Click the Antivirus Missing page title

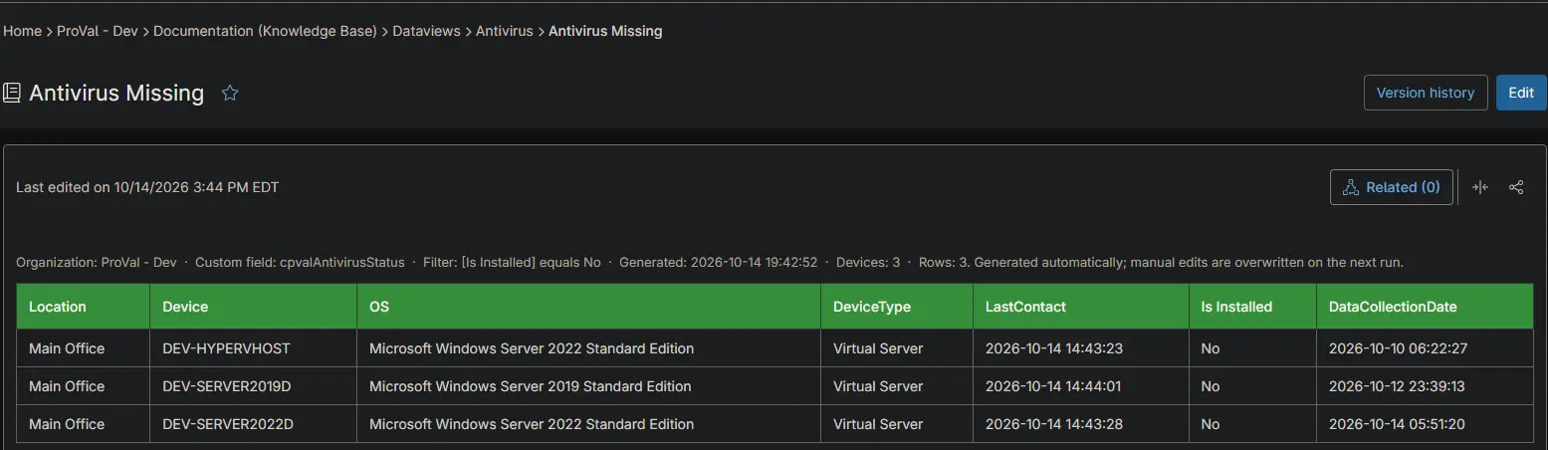point(116,93)
